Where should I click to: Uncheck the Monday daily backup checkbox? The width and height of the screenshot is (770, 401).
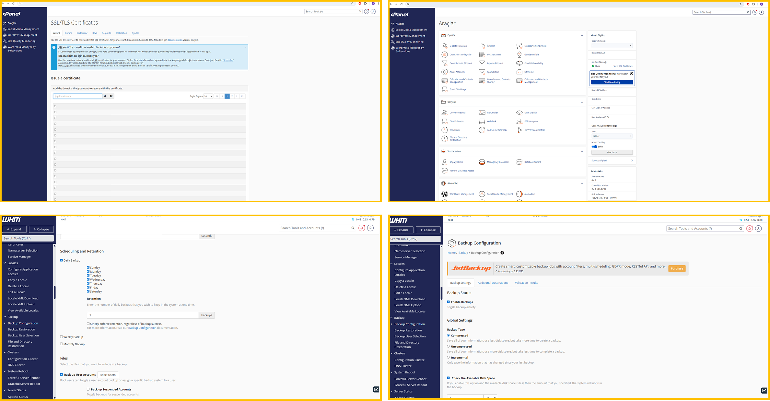click(x=88, y=271)
